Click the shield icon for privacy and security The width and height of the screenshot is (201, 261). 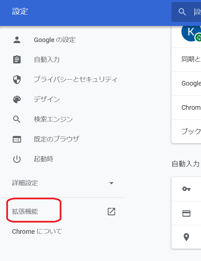(17, 80)
